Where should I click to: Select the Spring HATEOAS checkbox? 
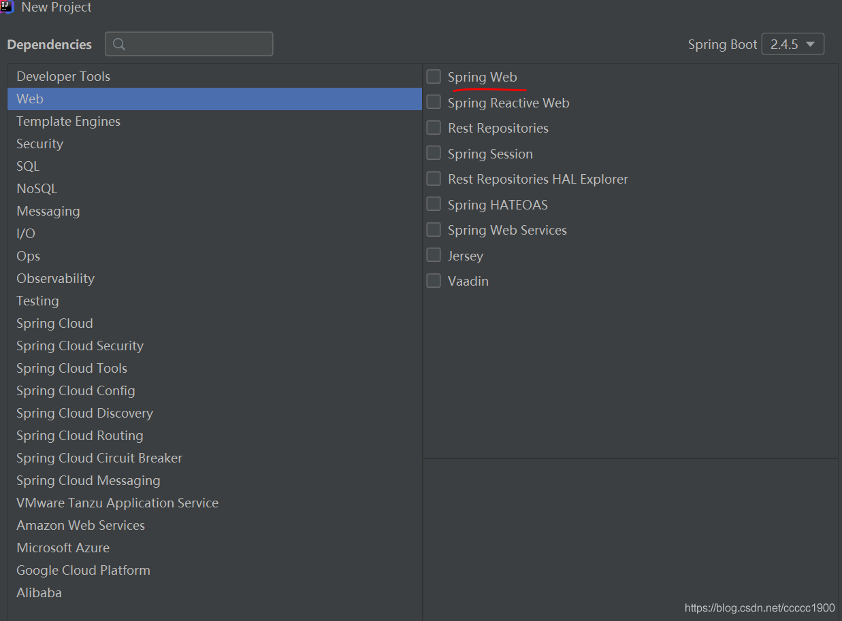coord(434,204)
